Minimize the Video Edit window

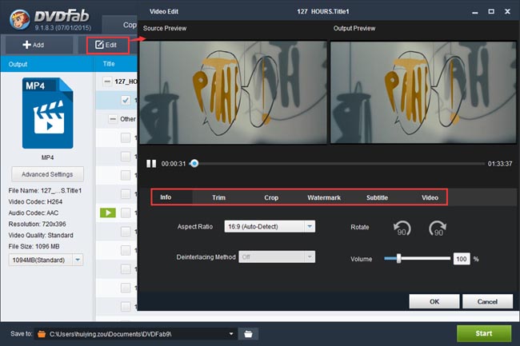[x=475, y=12]
